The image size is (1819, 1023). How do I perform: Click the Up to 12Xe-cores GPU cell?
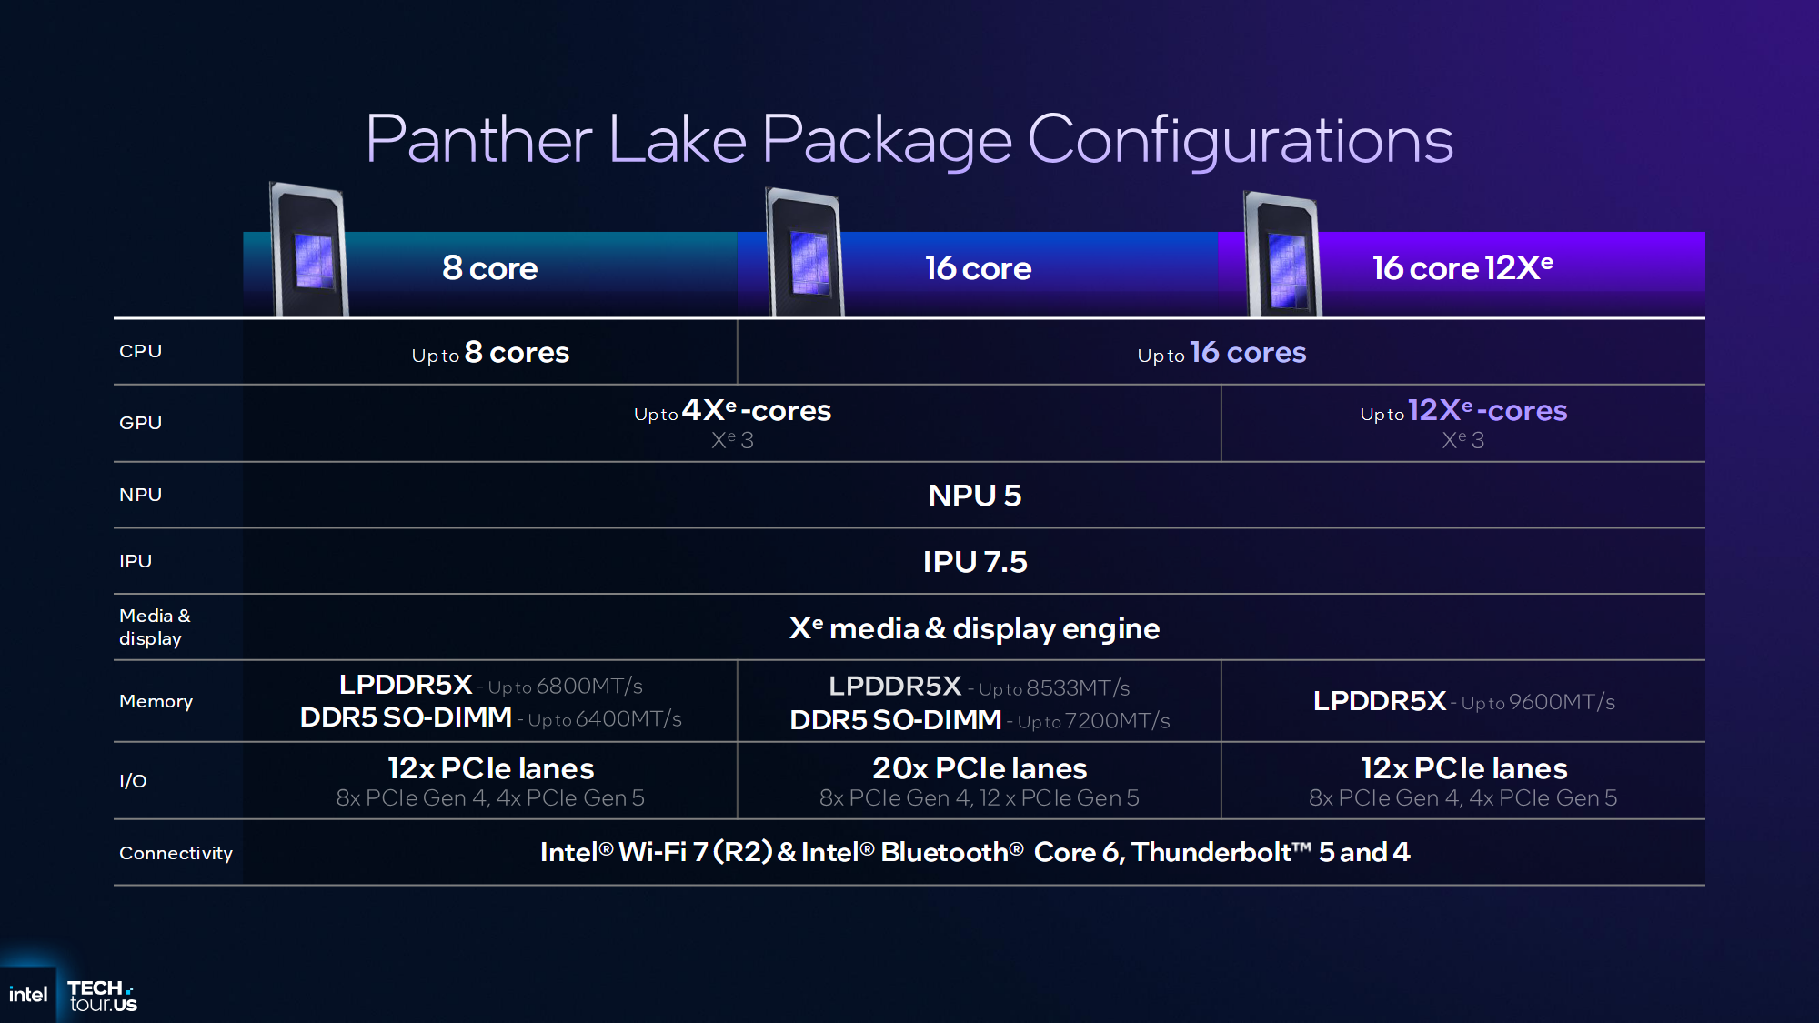click(x=1462, y=423)
